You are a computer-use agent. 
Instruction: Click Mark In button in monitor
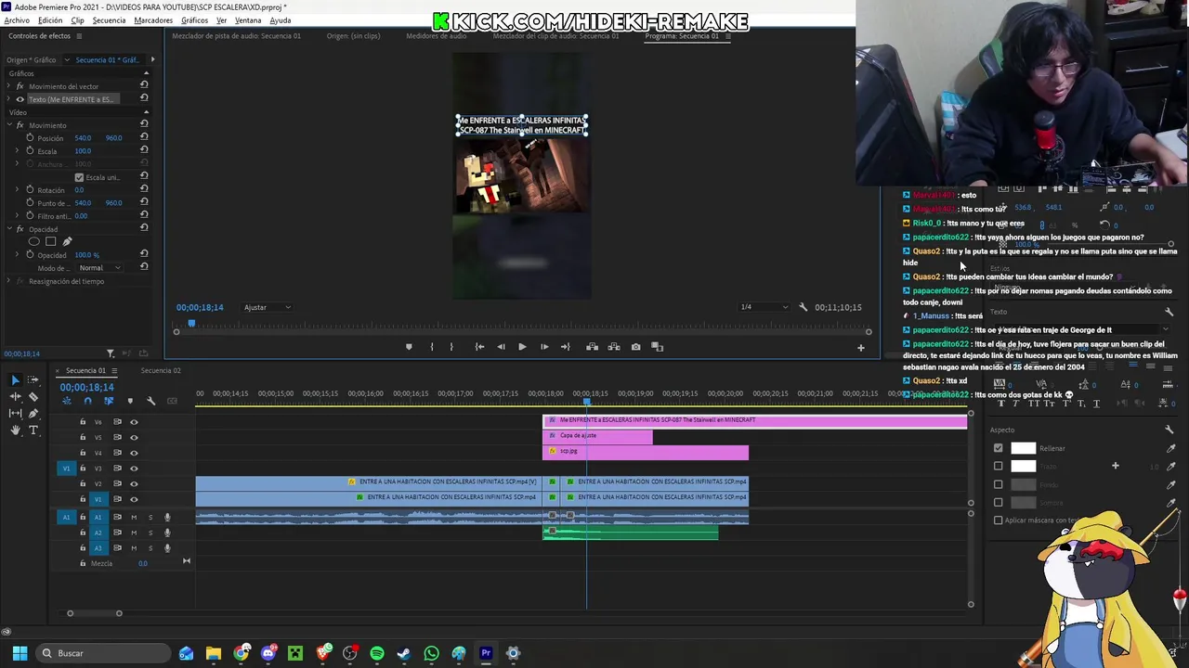coord(431,347)
